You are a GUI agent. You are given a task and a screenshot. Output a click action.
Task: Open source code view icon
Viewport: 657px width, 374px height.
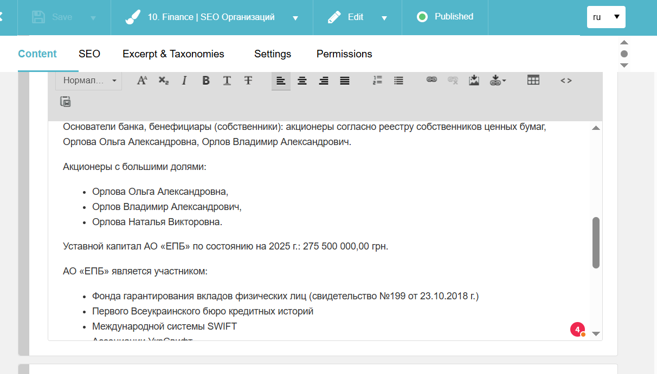click(566, 81)
